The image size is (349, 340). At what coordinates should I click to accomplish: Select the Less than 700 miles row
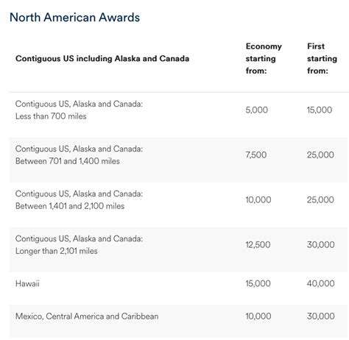tap(179, 110)
